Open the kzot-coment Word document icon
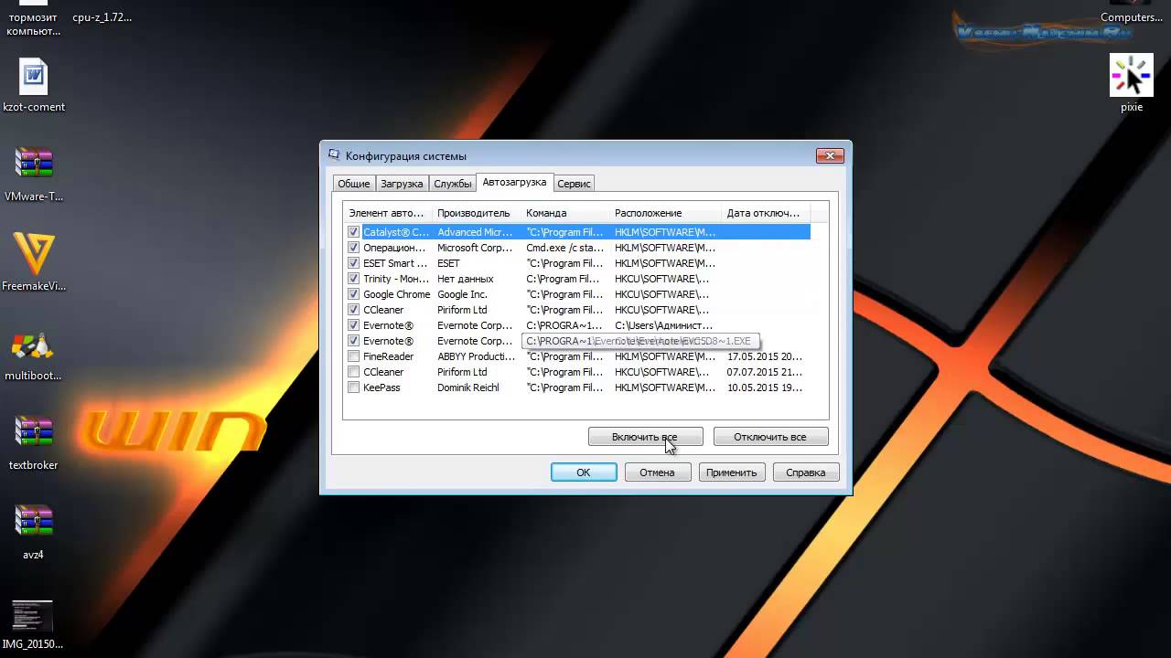 34,77
